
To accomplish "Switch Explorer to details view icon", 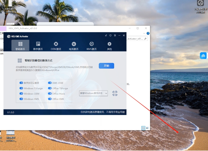I will coord(144,128).
